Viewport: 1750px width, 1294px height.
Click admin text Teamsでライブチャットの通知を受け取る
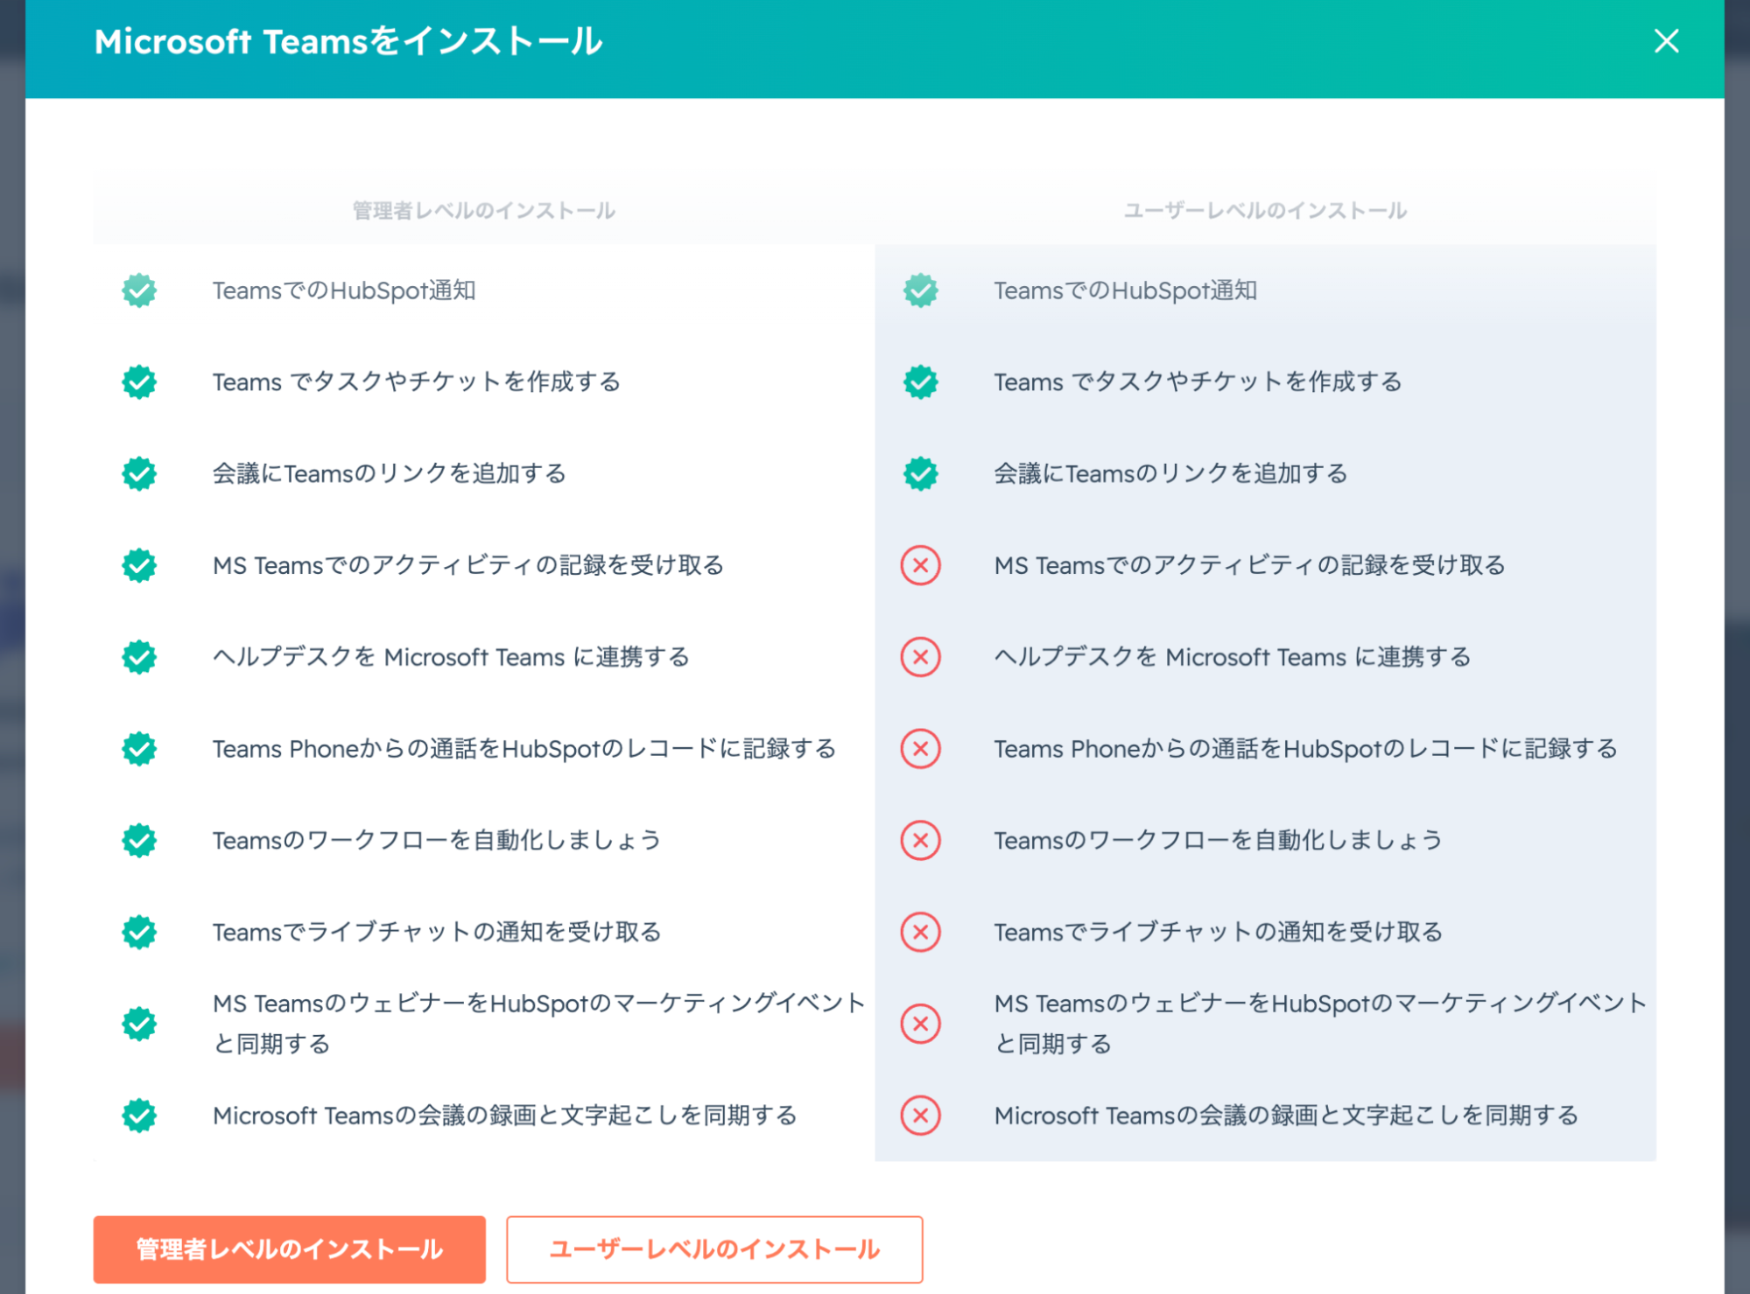437,932
